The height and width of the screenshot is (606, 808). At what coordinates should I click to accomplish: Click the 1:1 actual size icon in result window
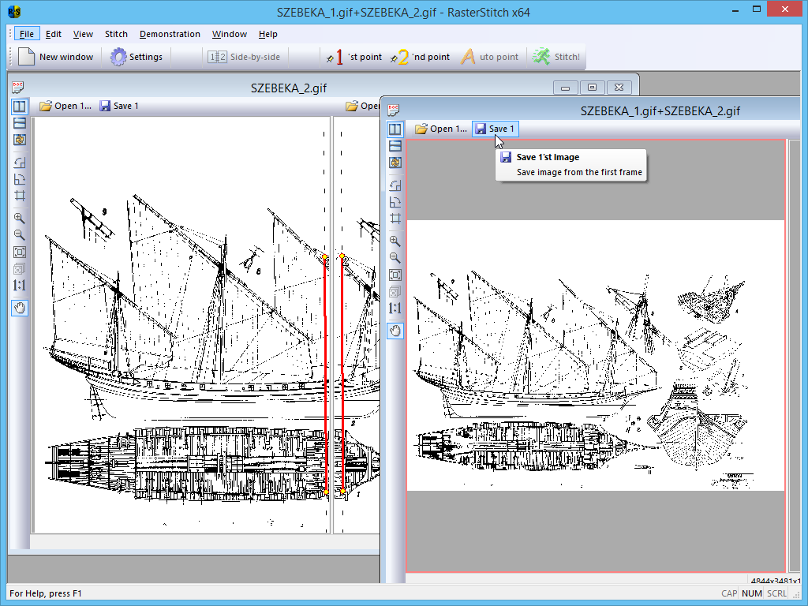click(395, 309)
